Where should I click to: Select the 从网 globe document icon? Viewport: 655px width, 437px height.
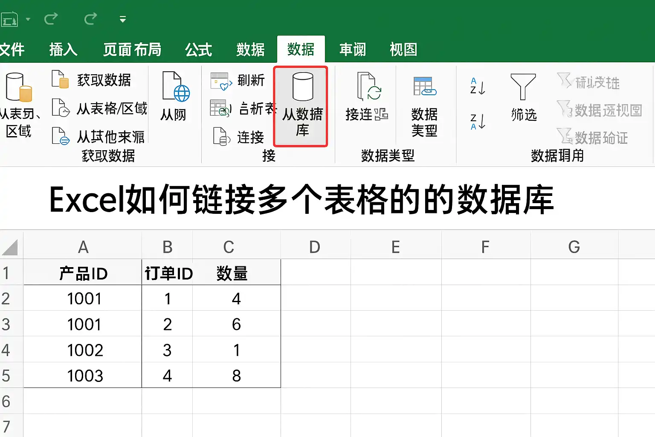176,87
